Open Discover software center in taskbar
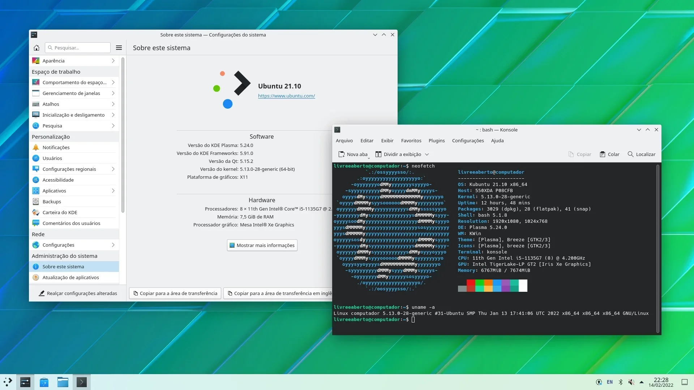The width and height of the screenshot is (694, 390). pos(44,382)
